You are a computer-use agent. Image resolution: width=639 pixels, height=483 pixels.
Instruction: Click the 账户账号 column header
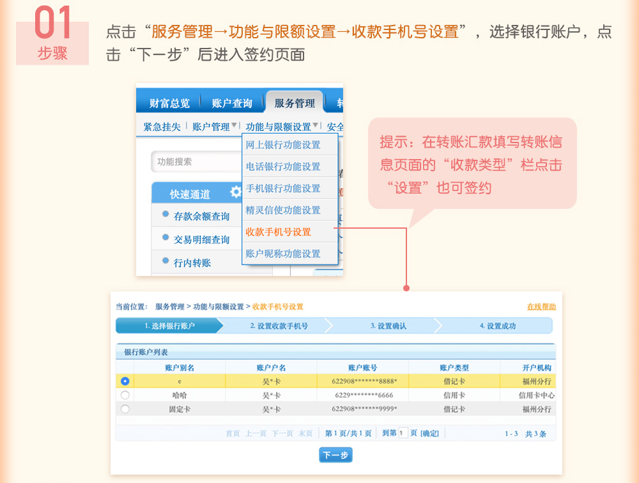[363, 367]
